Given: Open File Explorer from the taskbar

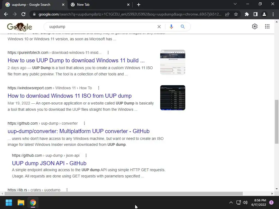Looking at the screenshot, I should 21,202.
